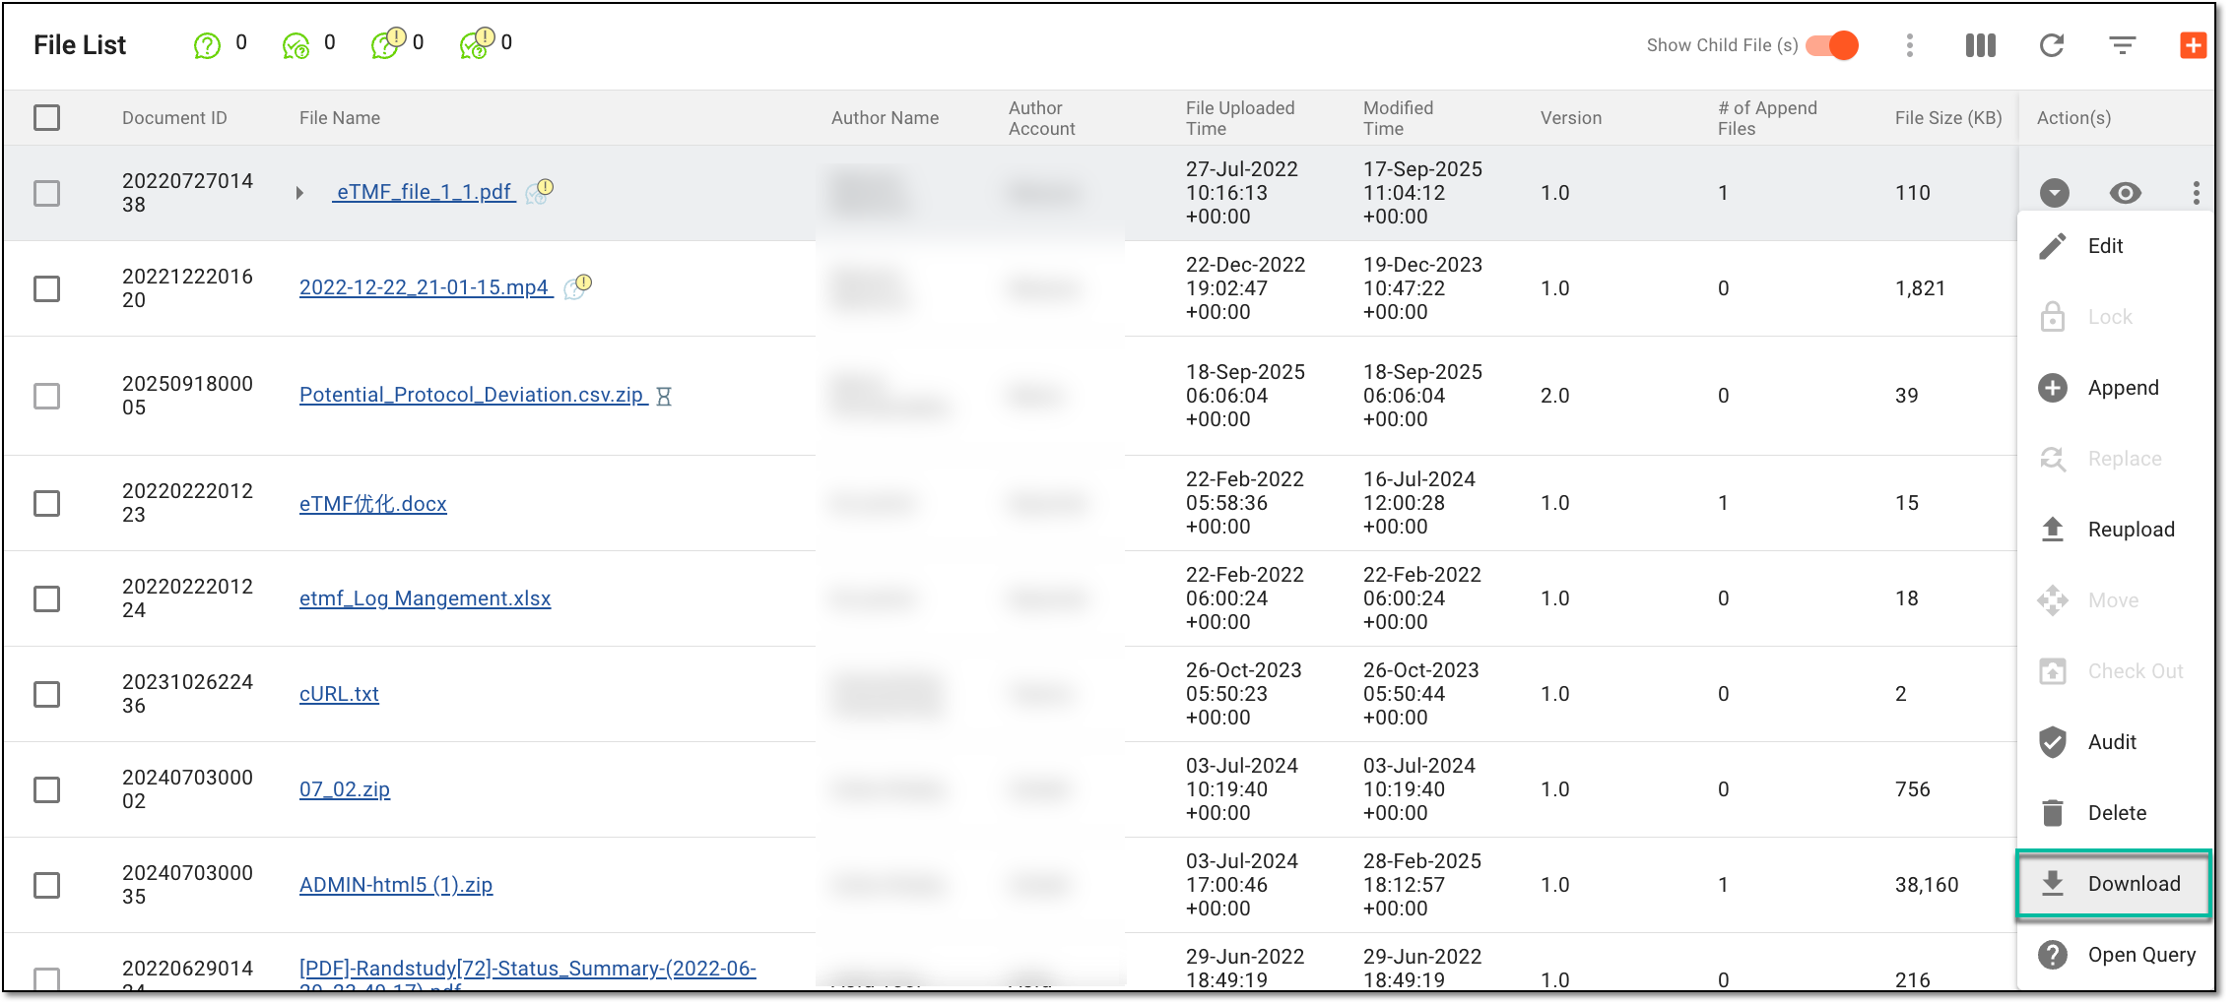Open Potential_Protocol_Deviation.csv.zip link

click(472, 395)
